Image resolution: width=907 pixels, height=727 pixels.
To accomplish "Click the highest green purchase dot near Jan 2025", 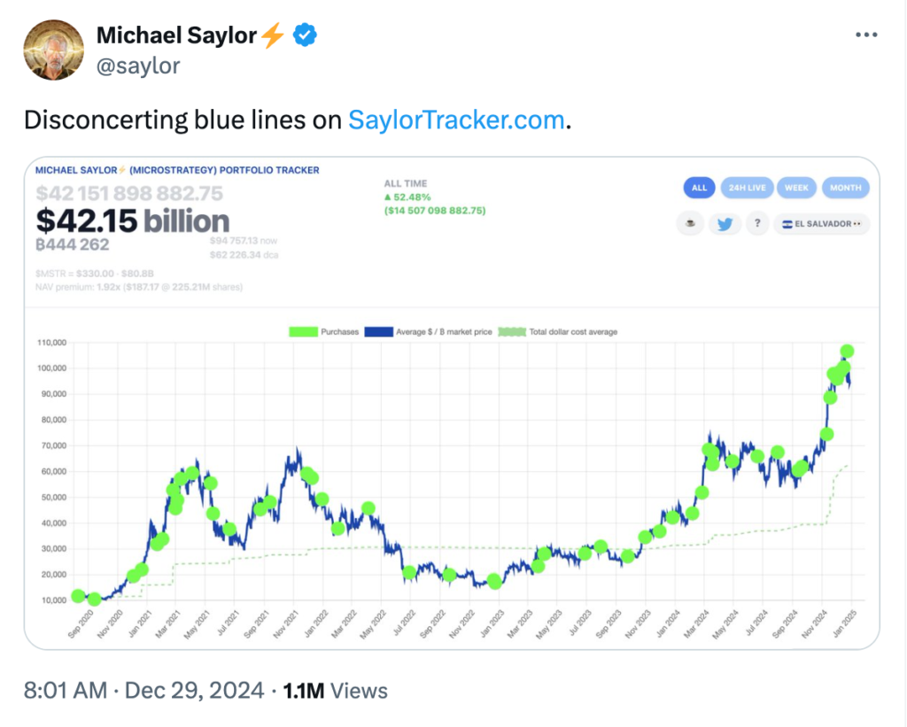I will pyautogui.click(x=848, y=351).
